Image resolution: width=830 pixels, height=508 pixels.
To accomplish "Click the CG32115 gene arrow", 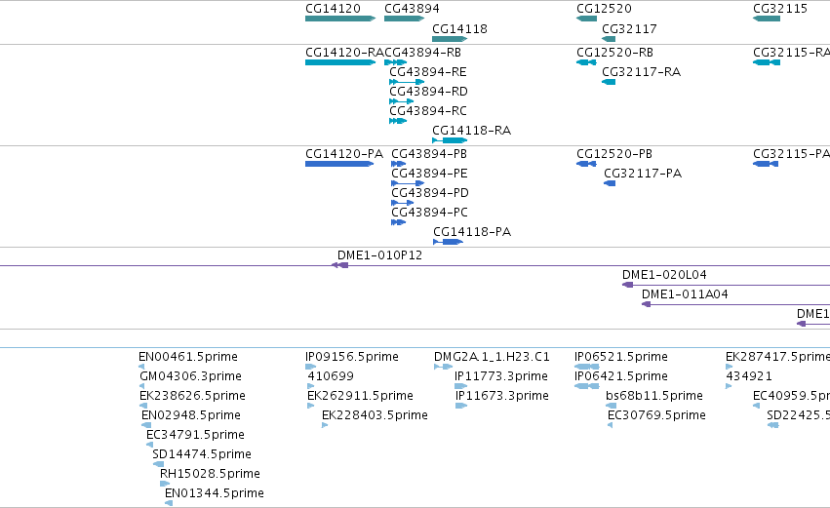I will [767, 19].
